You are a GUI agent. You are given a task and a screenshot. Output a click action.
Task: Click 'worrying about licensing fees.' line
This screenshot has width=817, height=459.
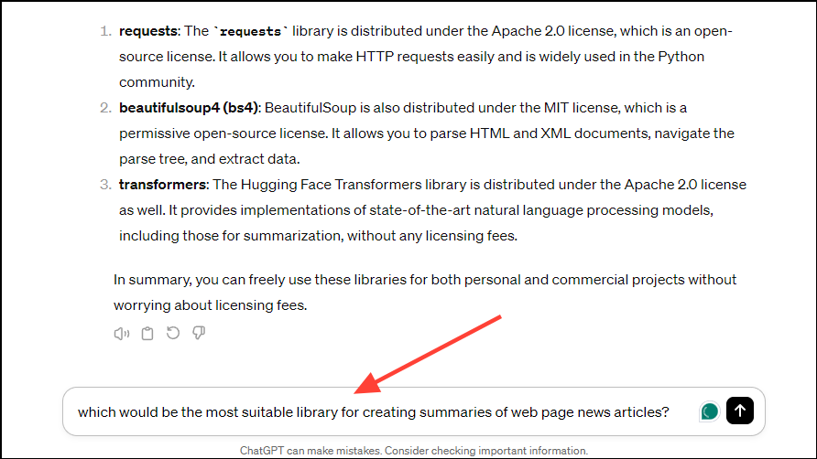(x=210, y=305)
